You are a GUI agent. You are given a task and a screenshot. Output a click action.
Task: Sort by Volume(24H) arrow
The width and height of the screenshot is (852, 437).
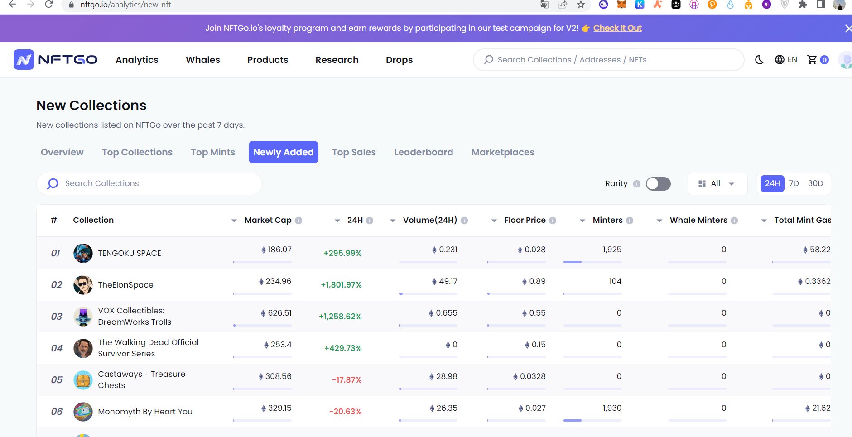point(393,221)
